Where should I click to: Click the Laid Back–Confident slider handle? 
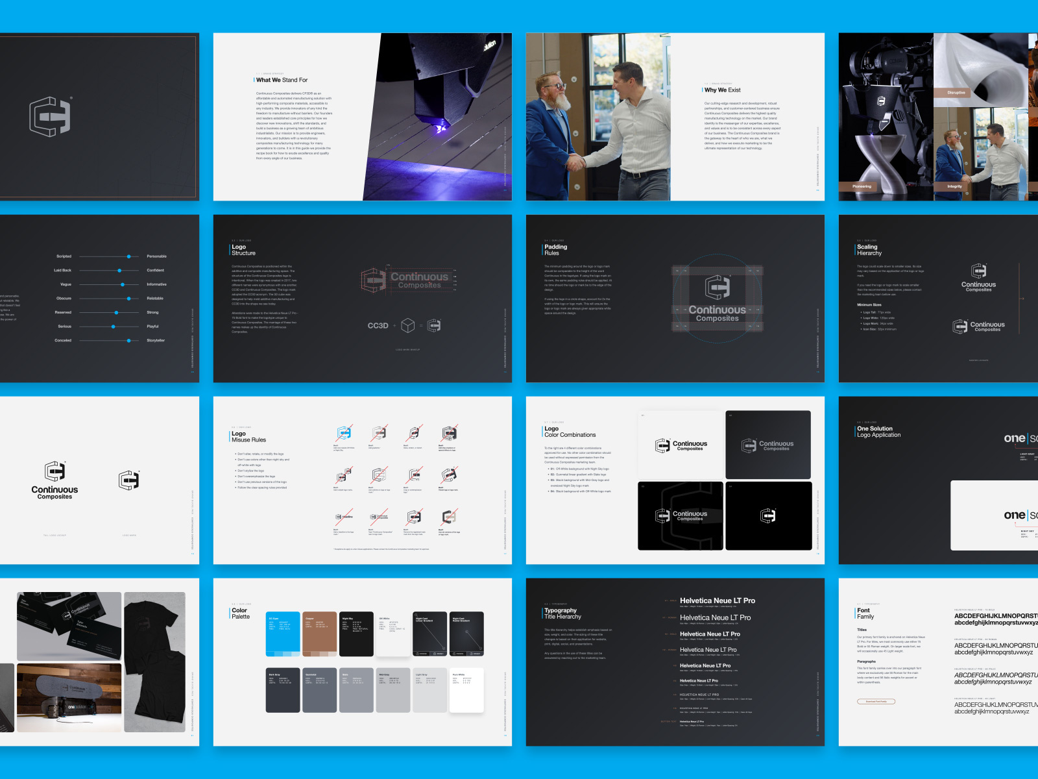(x=119, y=270)
